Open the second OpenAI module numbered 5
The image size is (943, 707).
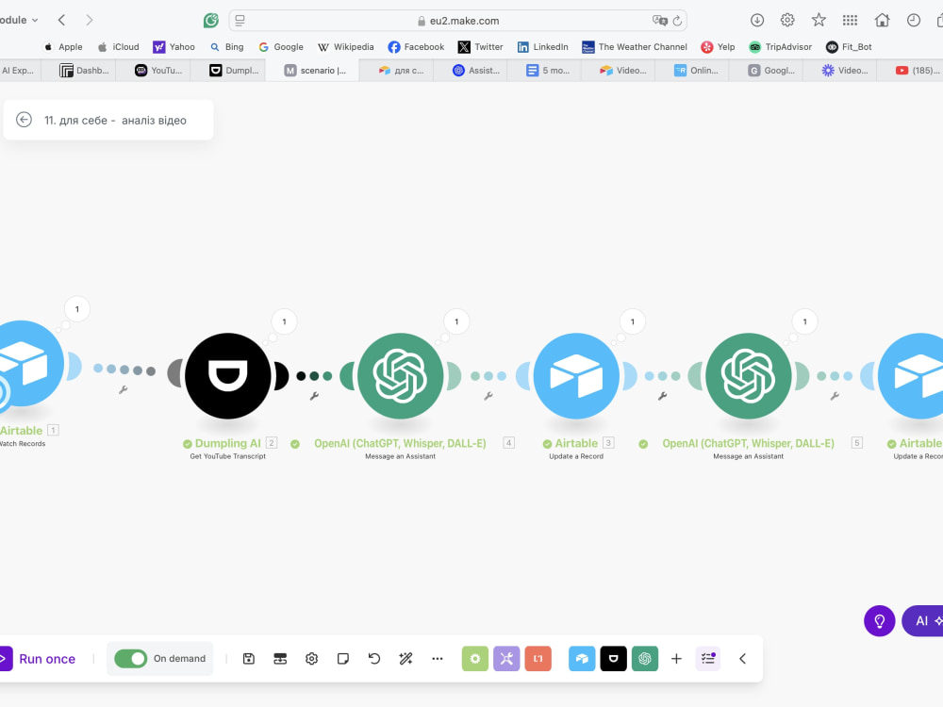coord(748,376)
